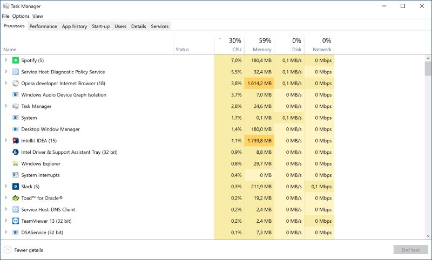432x260 pixels.
Task: Click the Intel Driver & Support Assistant icon
Action: tap(16, 152)
